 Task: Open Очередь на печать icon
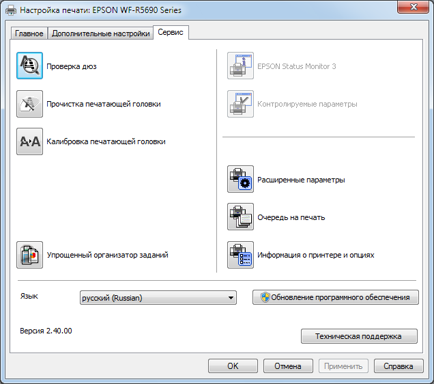240,217
